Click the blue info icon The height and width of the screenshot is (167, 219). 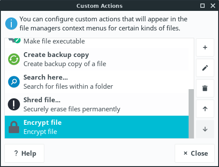11,23
